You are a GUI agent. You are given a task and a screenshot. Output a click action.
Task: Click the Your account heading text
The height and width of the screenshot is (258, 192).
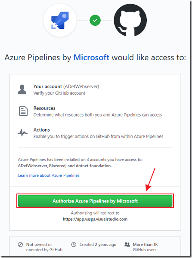point(48,86)
